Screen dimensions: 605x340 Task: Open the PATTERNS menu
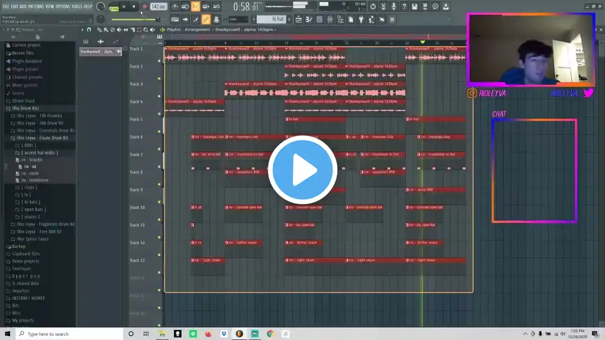click(36, 7)
